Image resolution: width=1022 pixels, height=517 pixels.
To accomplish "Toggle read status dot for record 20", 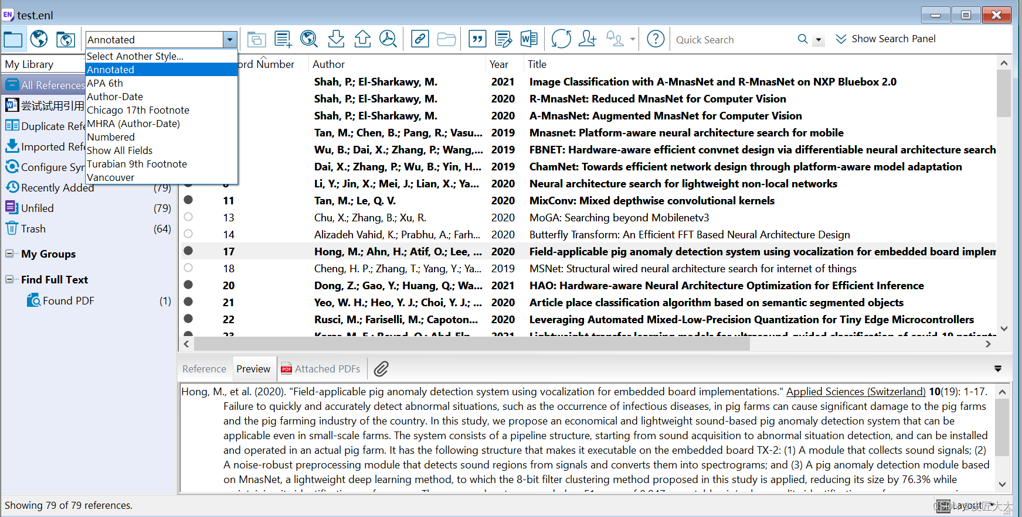I will coord(188,285).
